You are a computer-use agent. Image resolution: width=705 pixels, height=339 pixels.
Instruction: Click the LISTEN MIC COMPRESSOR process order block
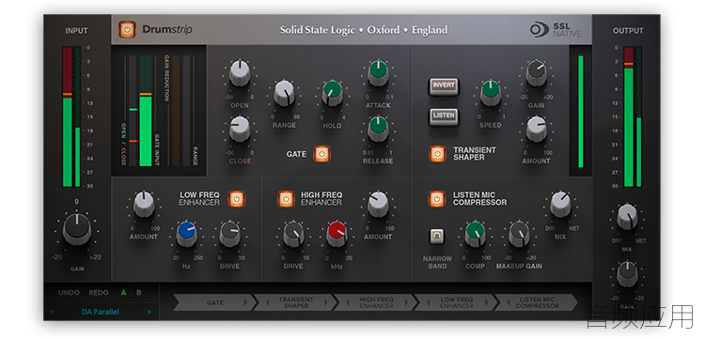537,302
